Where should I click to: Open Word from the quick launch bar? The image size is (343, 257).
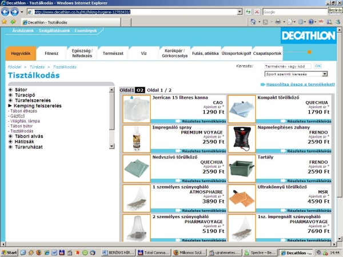pos(54,252)
